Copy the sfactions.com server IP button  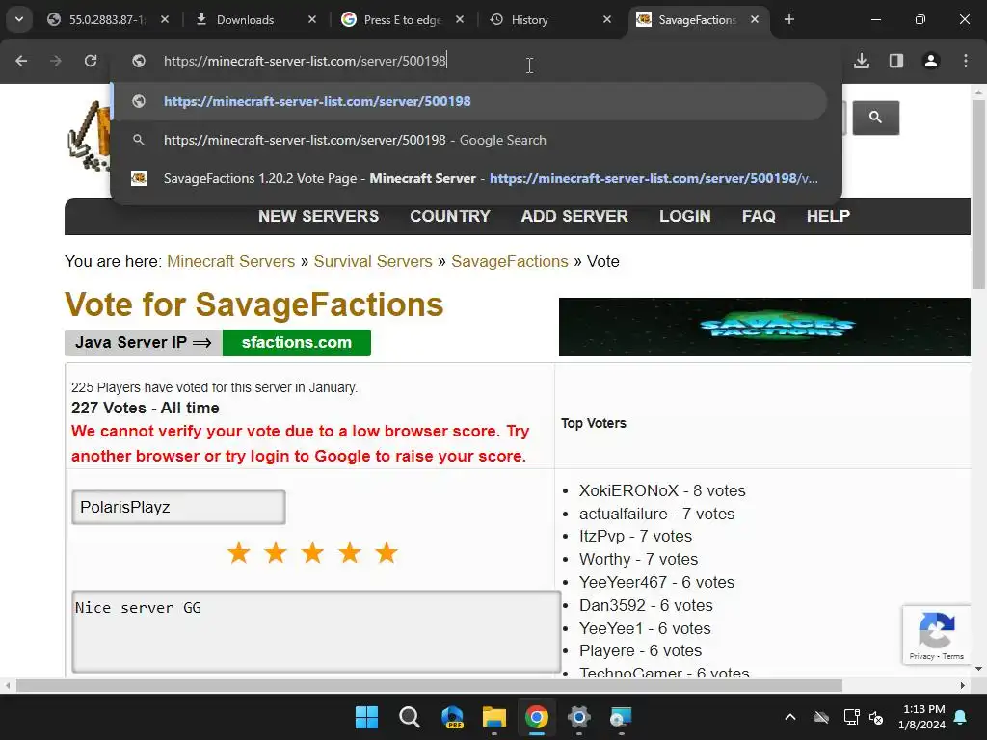click(297, 342)
